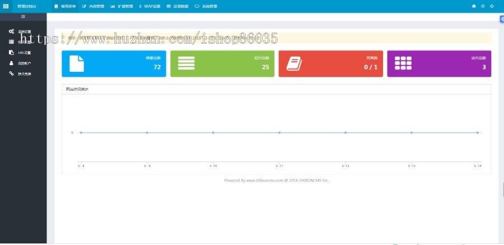This screenshot has height=245, width=504.
Task: Click the 5-12 x-axis date label
Action: pyautogui.click(x=346, y=166)
